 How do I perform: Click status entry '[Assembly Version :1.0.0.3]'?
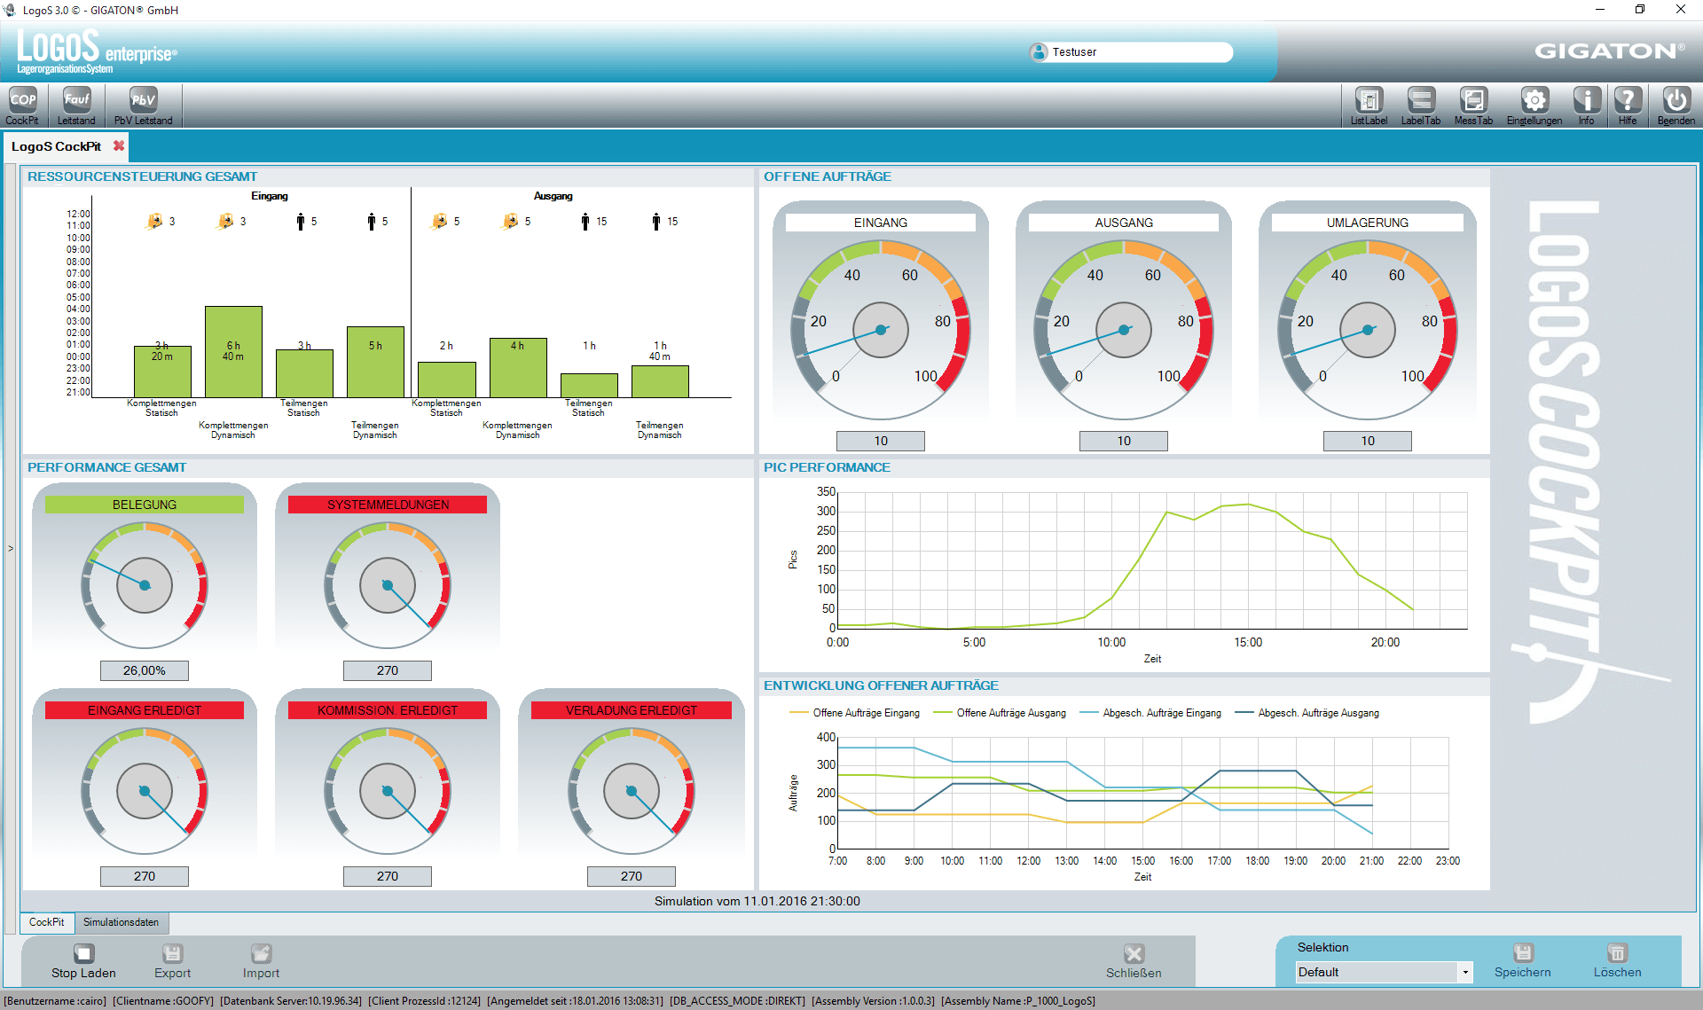coord(873,1001)
